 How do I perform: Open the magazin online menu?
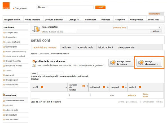pyautogui.click(x=12, y=20)
